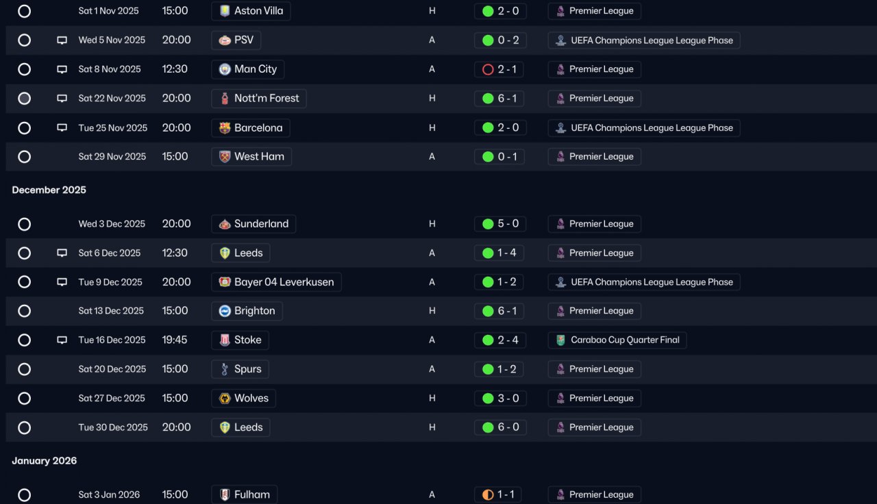This screenshot has height=504, width=877.
Task: Click the Spurs club crest icon
Action: [x=225, y=369]
